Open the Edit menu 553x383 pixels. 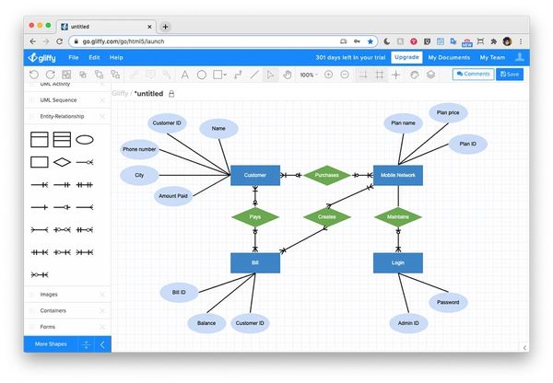[94, 57]
